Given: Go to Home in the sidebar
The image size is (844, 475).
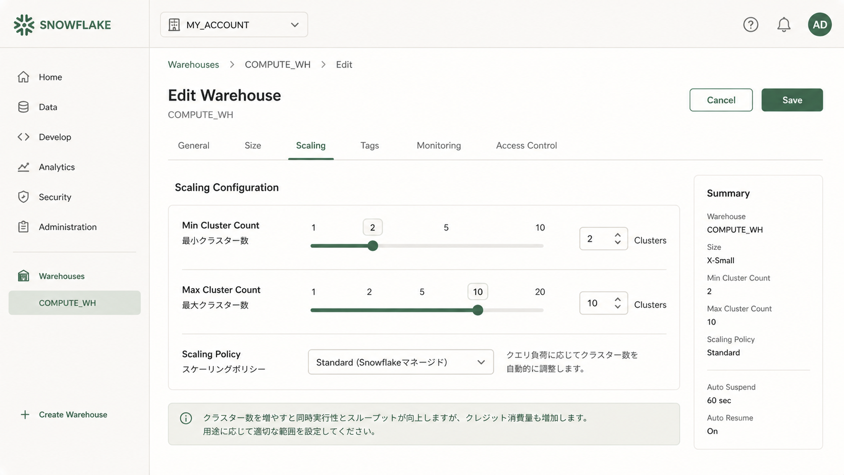Looking at the screenshot, I should pyautogui.click(x=50, y=77).
